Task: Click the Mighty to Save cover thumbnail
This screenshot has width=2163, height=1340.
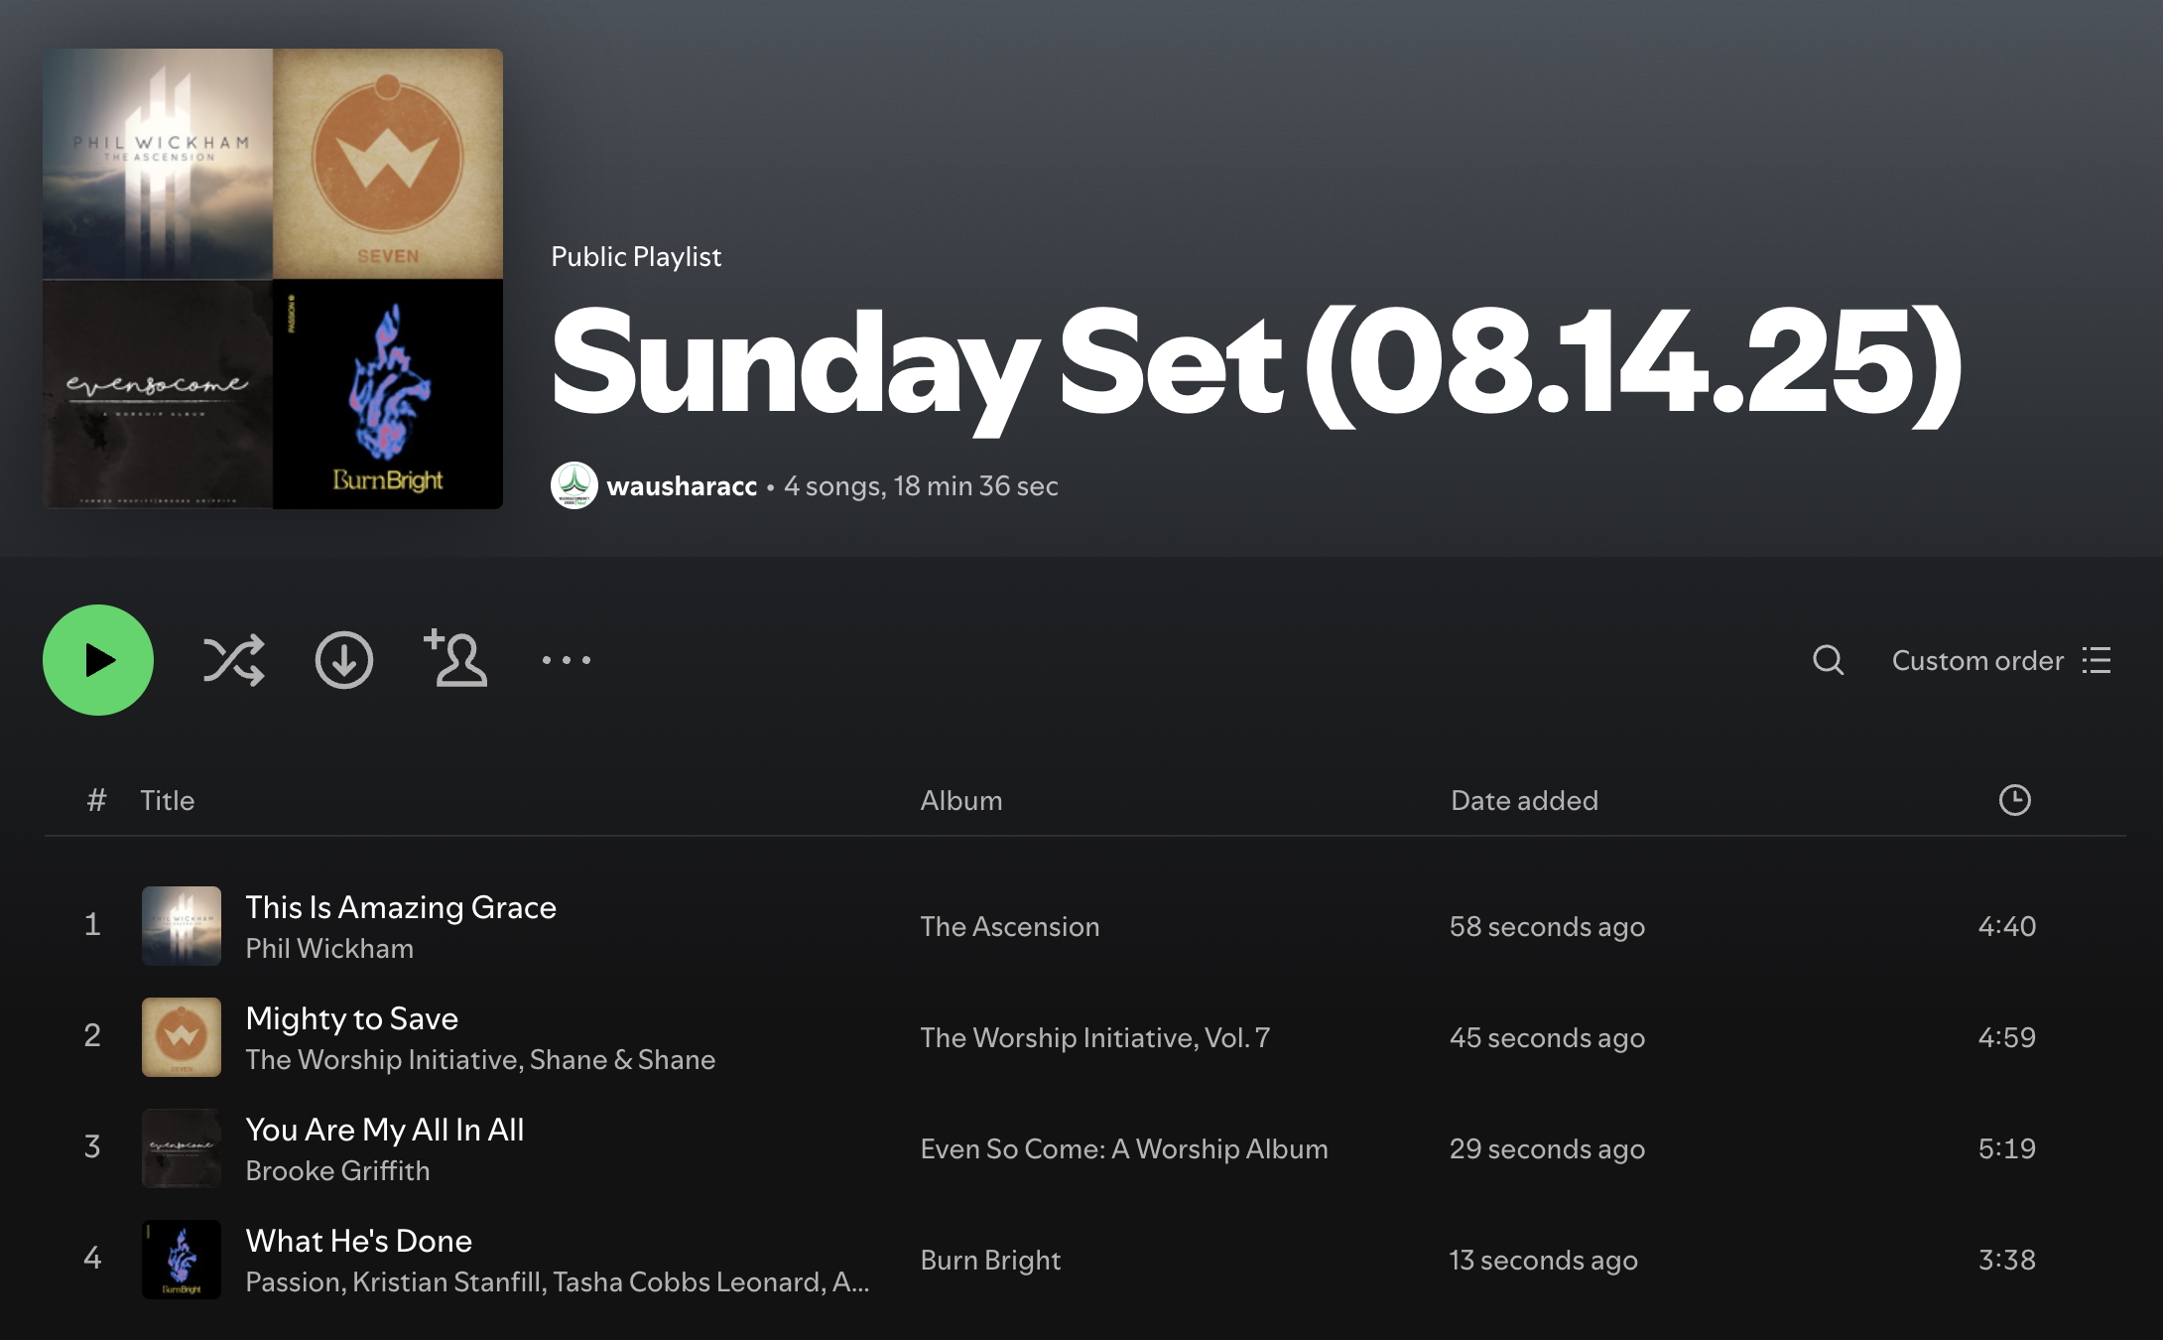Action: pyautogui.click(x=182, y=1037)
